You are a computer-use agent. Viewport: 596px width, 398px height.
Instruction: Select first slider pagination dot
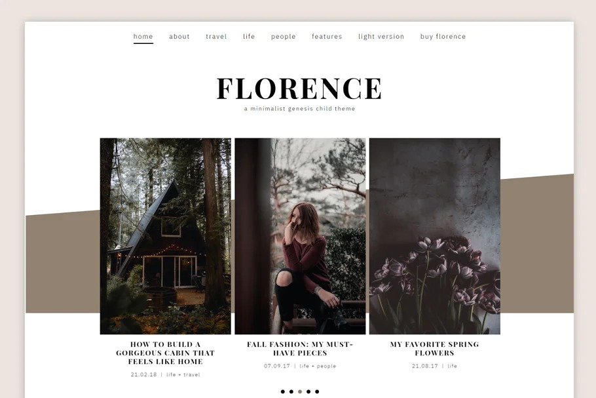pyautogui.click(x=283, y=391)
